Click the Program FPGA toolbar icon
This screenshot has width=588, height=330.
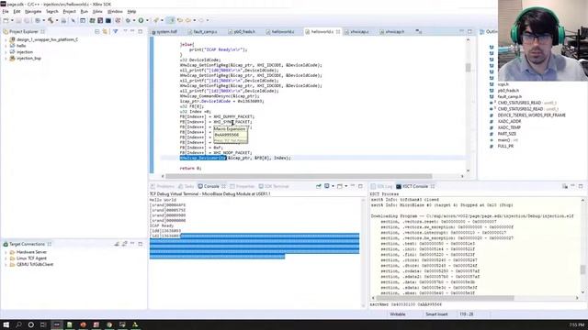click(x=92, y=20)
